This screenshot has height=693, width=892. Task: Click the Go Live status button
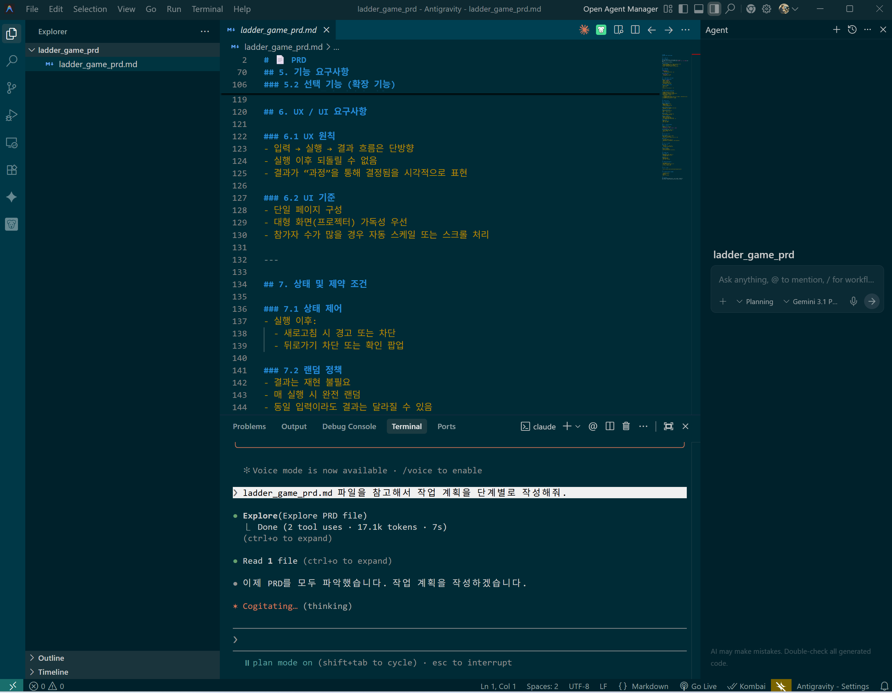698,686
